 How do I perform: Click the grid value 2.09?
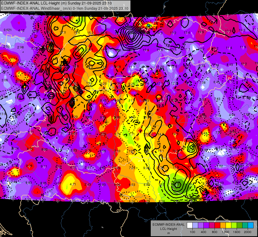coord(249,165)
